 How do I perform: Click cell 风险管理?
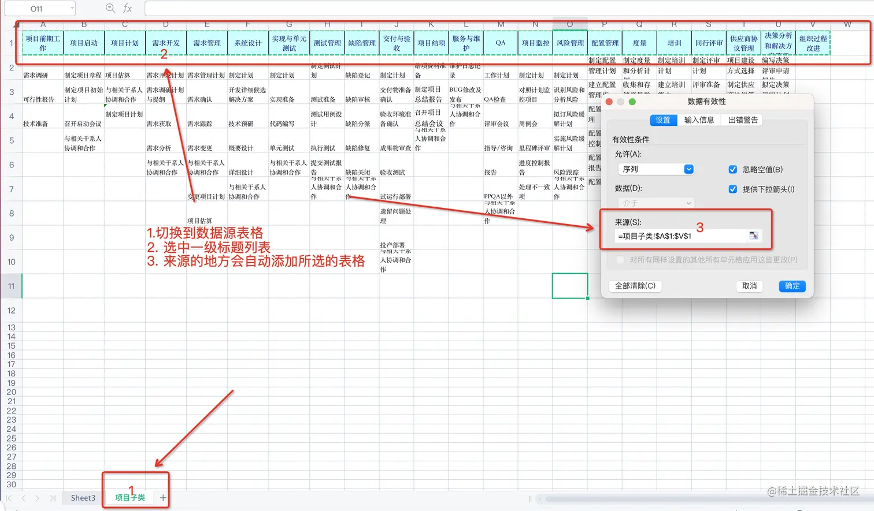[570, 43]
